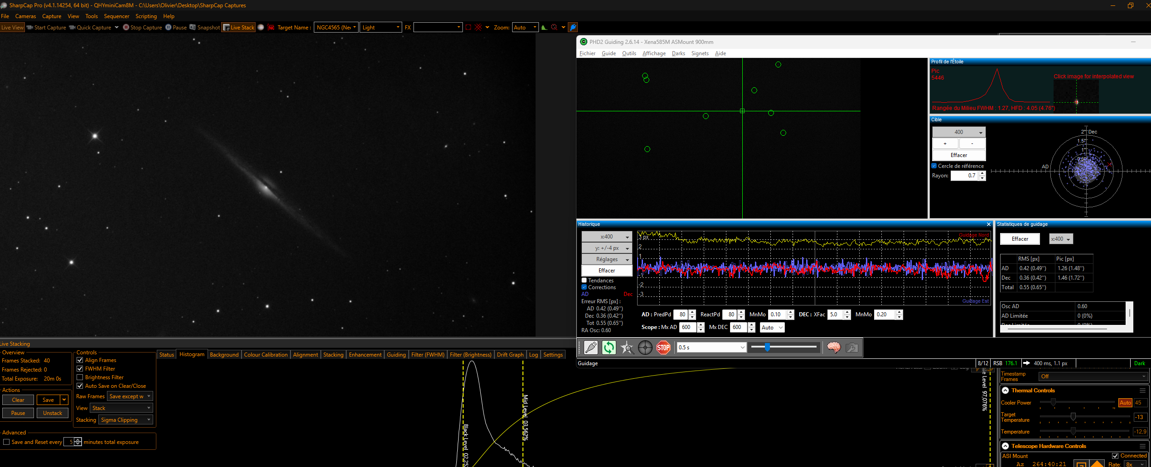Toggle Corrections checkbox in PHD2
The image size is (1151, 467).
(584, 287)
